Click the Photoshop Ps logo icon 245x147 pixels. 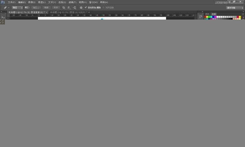3,2
